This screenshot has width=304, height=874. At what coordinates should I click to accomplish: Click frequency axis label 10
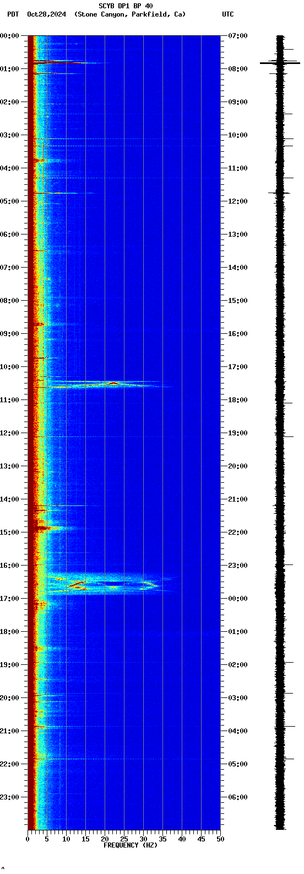tap(66, 839)
